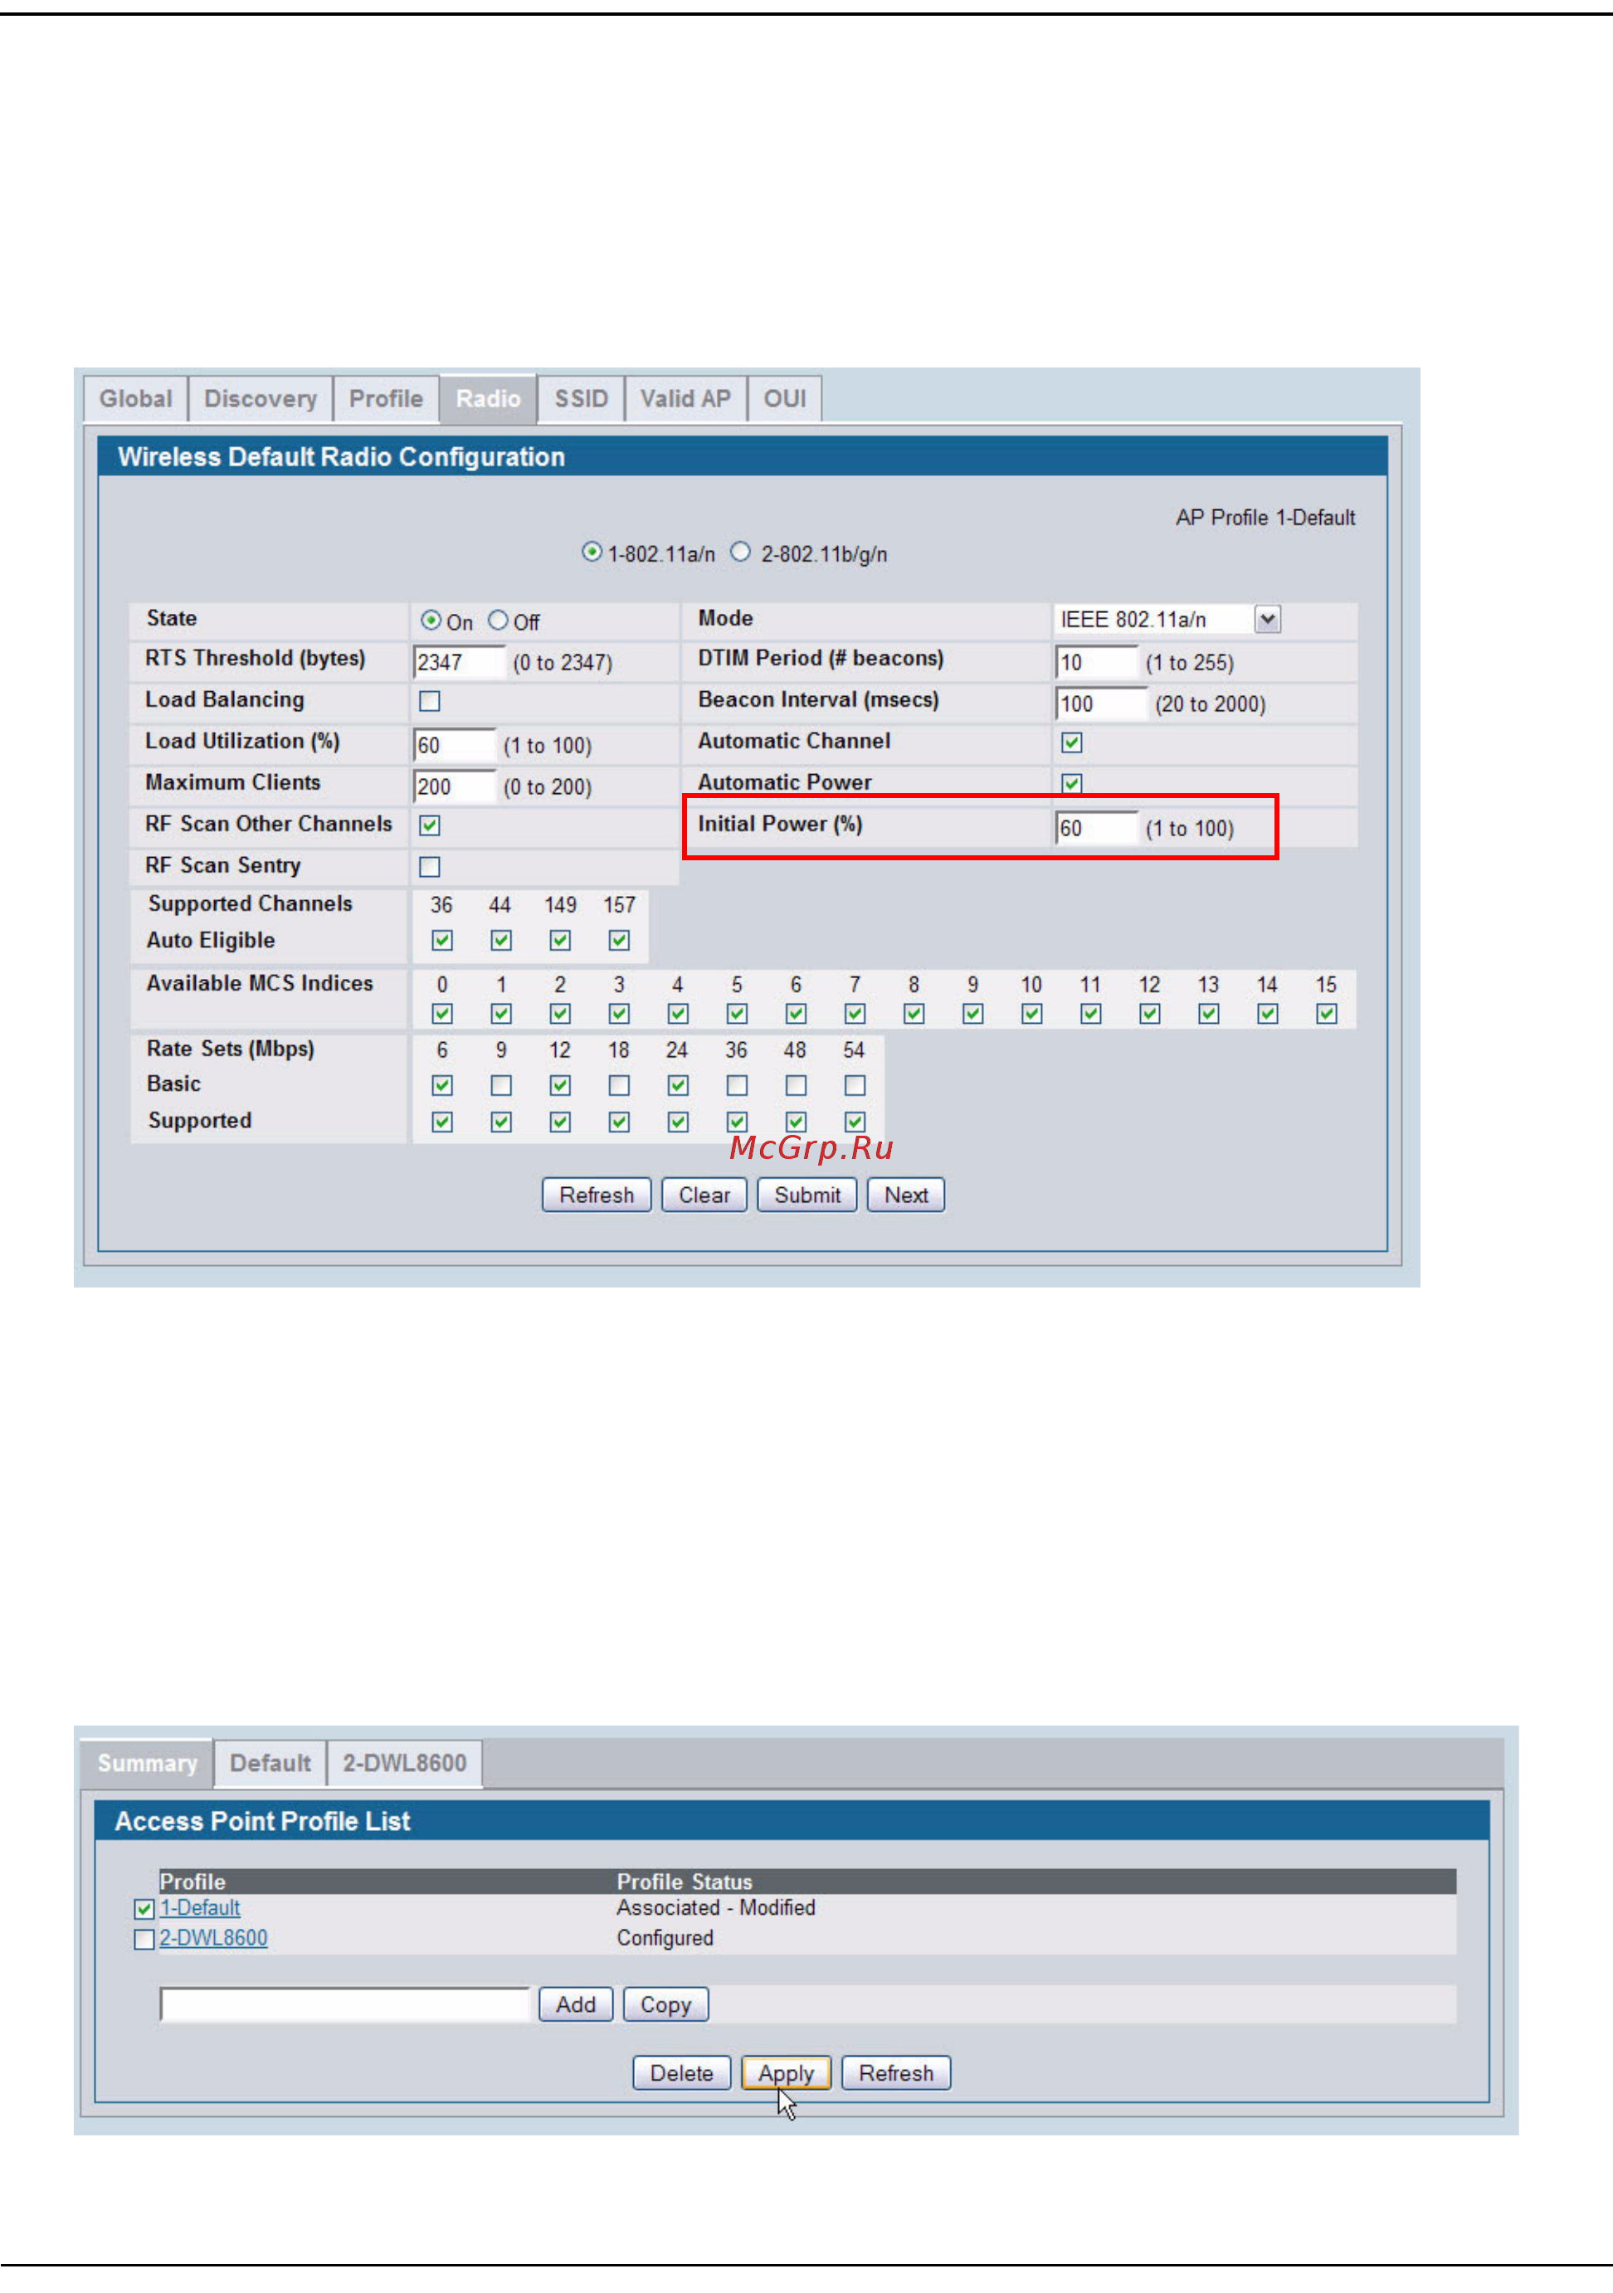1613x2293 pixels.
Task: Enable Basic rate 36 Mbps checkbox
Action: point(736,1084)
